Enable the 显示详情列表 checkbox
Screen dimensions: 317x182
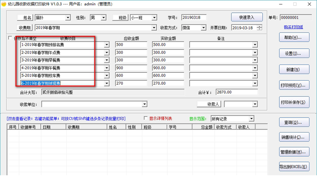point(145,118)
